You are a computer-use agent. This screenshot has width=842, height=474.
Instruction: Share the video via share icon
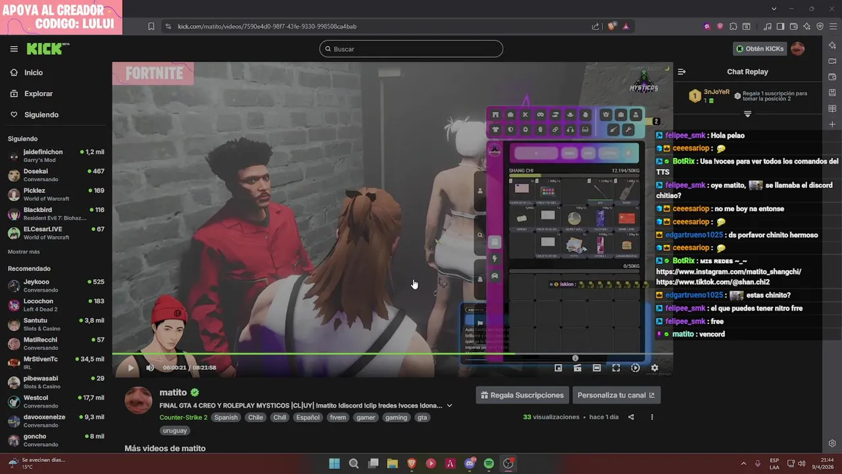pos(631,417)
